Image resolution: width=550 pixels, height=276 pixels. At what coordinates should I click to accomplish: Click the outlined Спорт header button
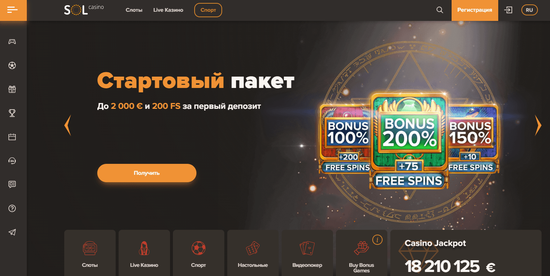coord(208,10)
